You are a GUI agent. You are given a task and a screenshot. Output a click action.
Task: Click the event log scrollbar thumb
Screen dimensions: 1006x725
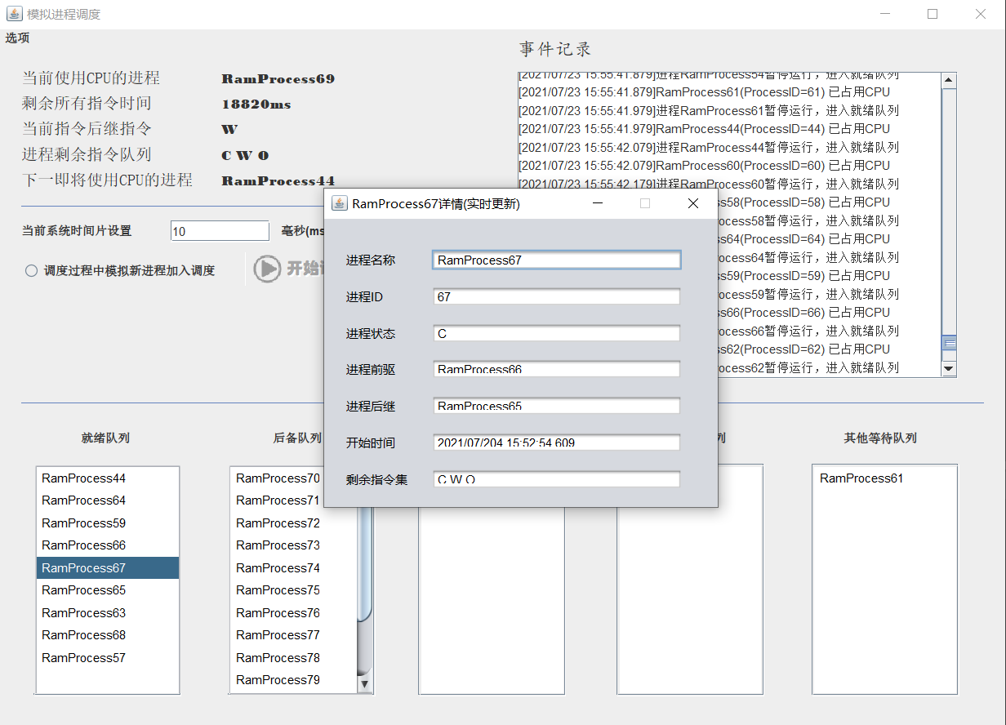pos(950,345)
